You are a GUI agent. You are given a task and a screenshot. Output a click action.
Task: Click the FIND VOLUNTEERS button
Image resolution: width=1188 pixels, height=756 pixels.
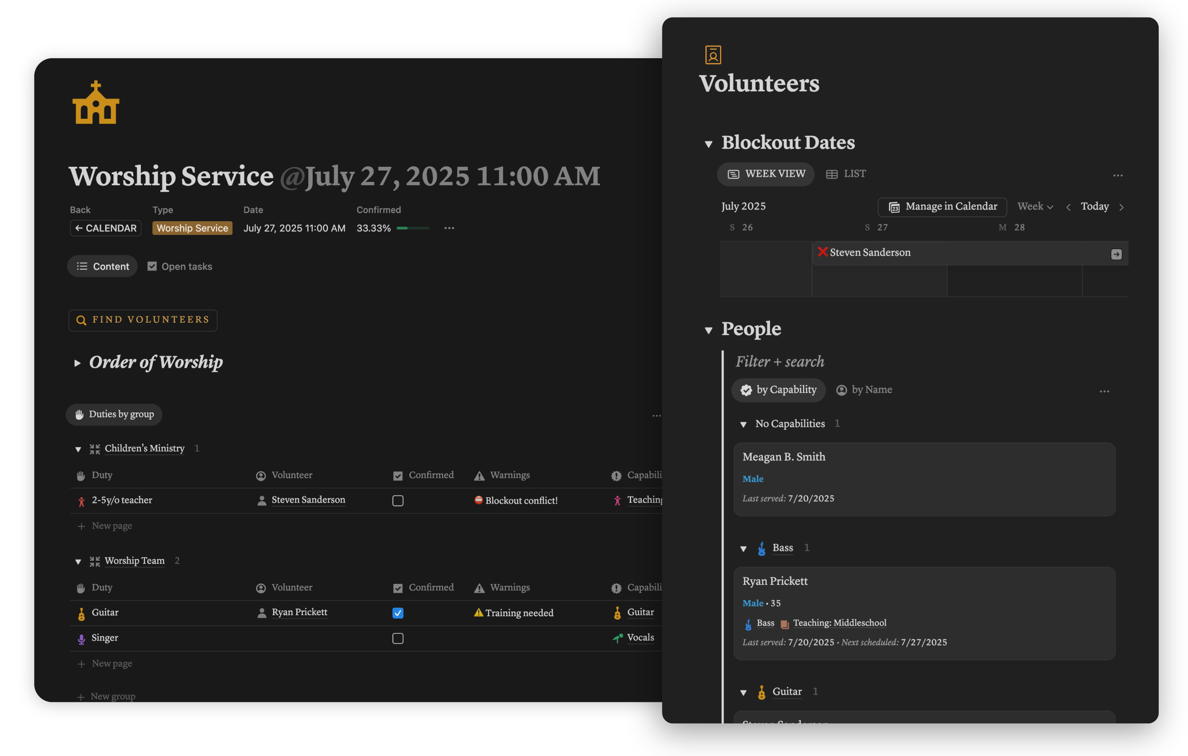pyautogui.click(x=143, y=320)
